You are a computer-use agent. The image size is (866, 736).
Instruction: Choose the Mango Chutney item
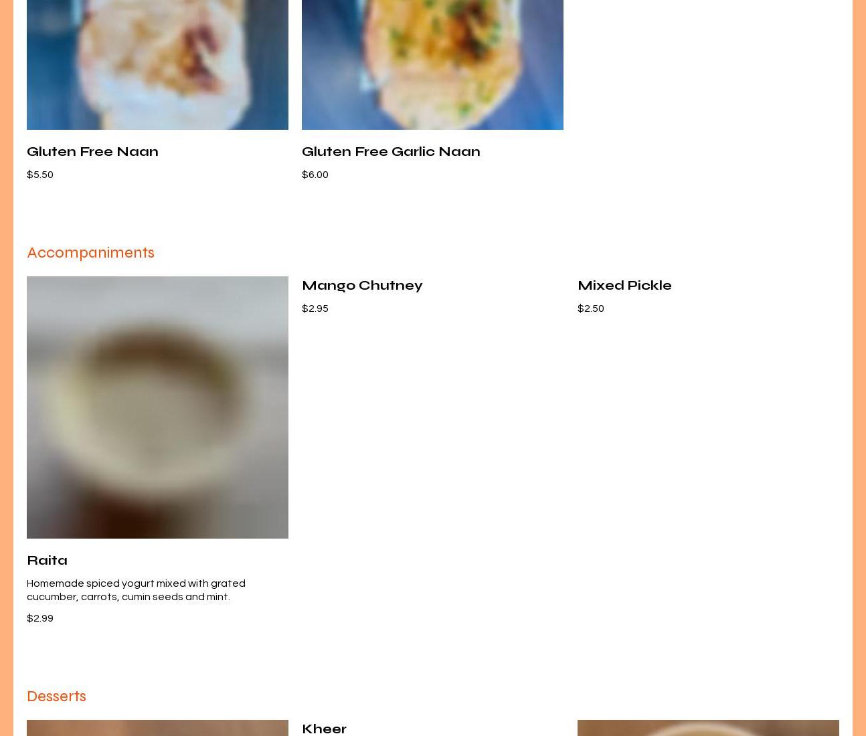(362, 285)
